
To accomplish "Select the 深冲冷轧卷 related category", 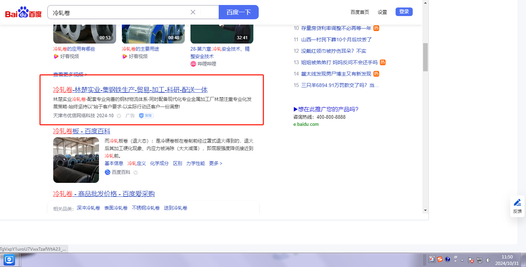I will point(88,208).
